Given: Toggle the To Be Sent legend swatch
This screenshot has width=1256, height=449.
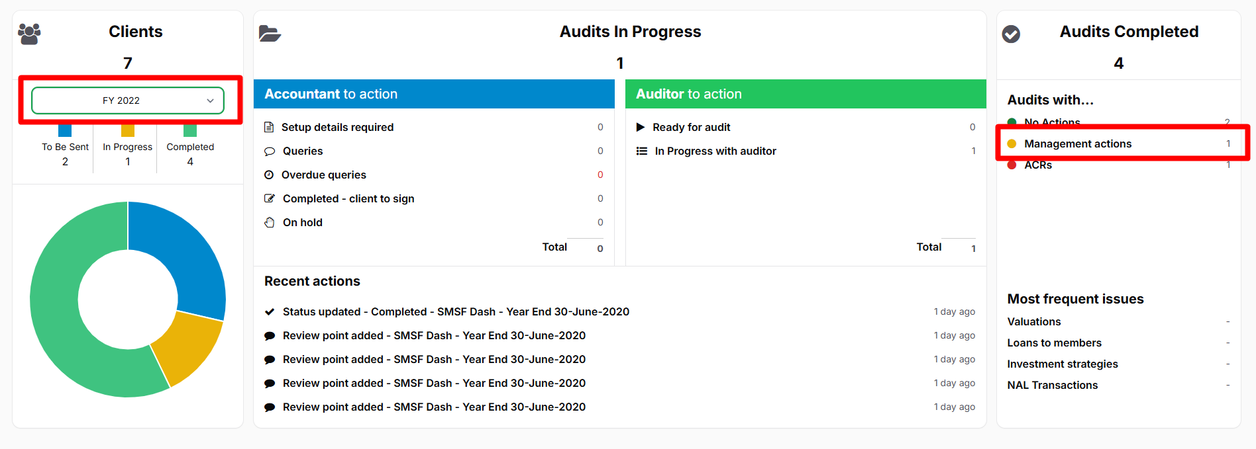Looking at the screenshot, I should click(x=65, y=131).
